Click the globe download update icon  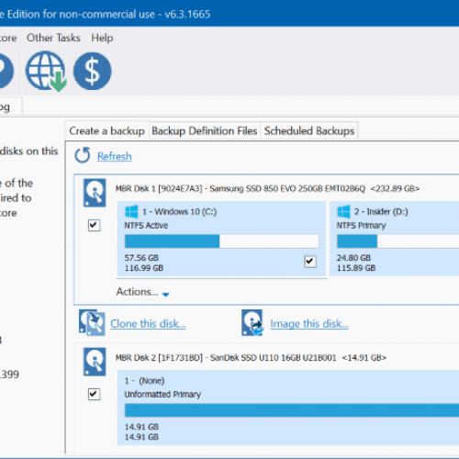46,71
